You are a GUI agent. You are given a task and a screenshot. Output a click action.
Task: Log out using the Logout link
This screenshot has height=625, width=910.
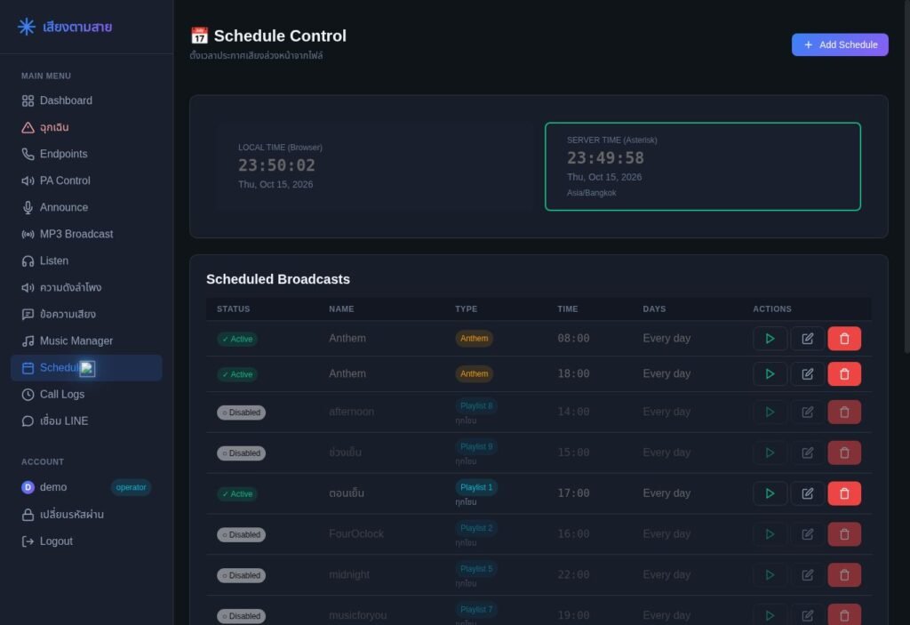coord(86,541)
